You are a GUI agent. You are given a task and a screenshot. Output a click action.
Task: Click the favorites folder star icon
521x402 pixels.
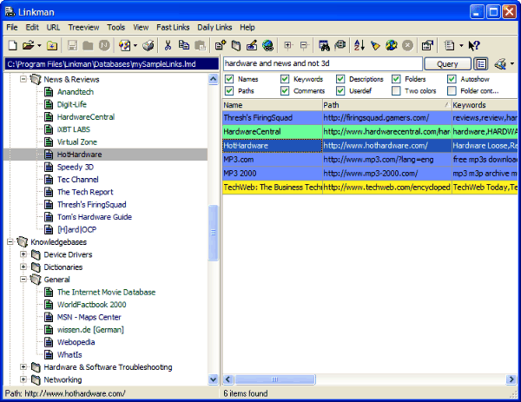(52, 45)
